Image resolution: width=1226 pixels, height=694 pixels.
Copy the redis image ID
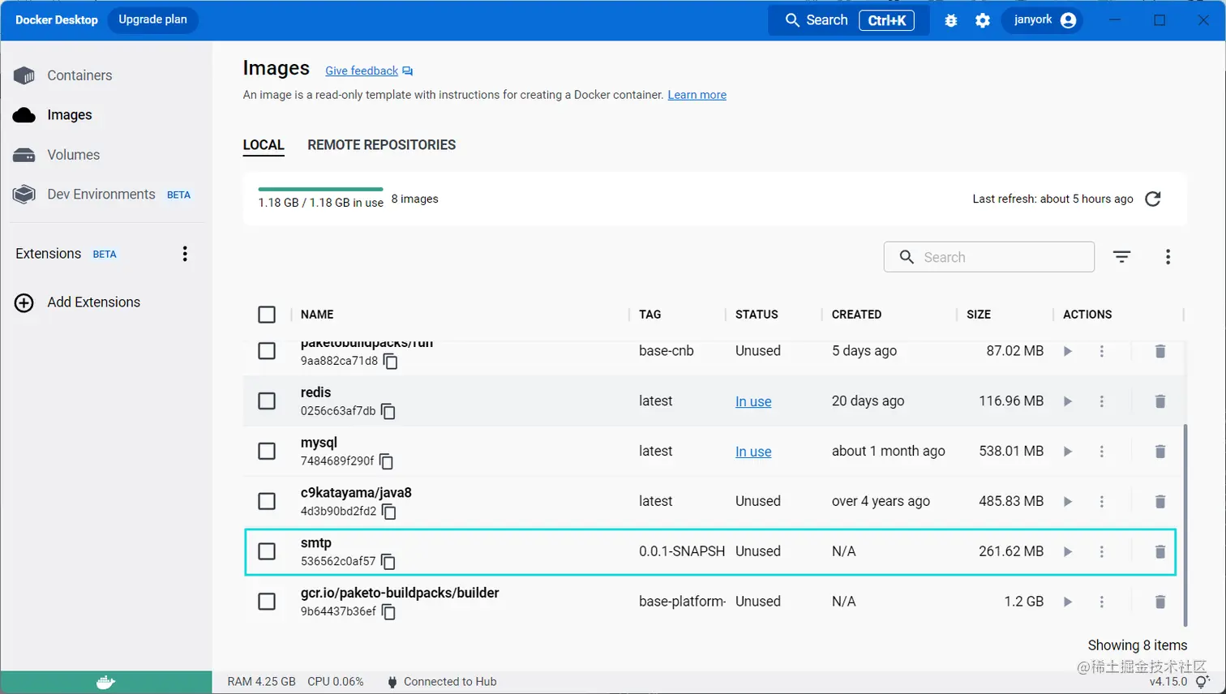(x=388, y=411)
